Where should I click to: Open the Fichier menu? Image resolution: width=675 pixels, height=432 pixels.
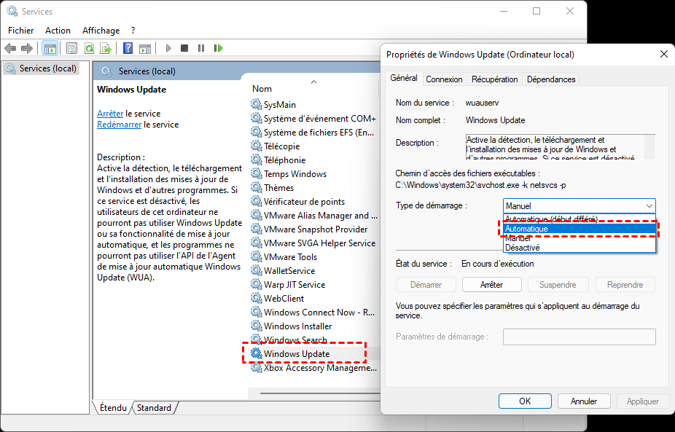click(20, 30)
